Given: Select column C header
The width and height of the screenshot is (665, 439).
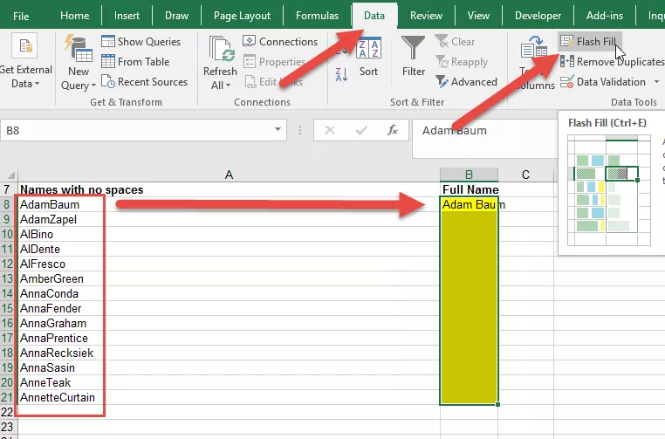Looking at the screenshot, I should pos(526,175).
